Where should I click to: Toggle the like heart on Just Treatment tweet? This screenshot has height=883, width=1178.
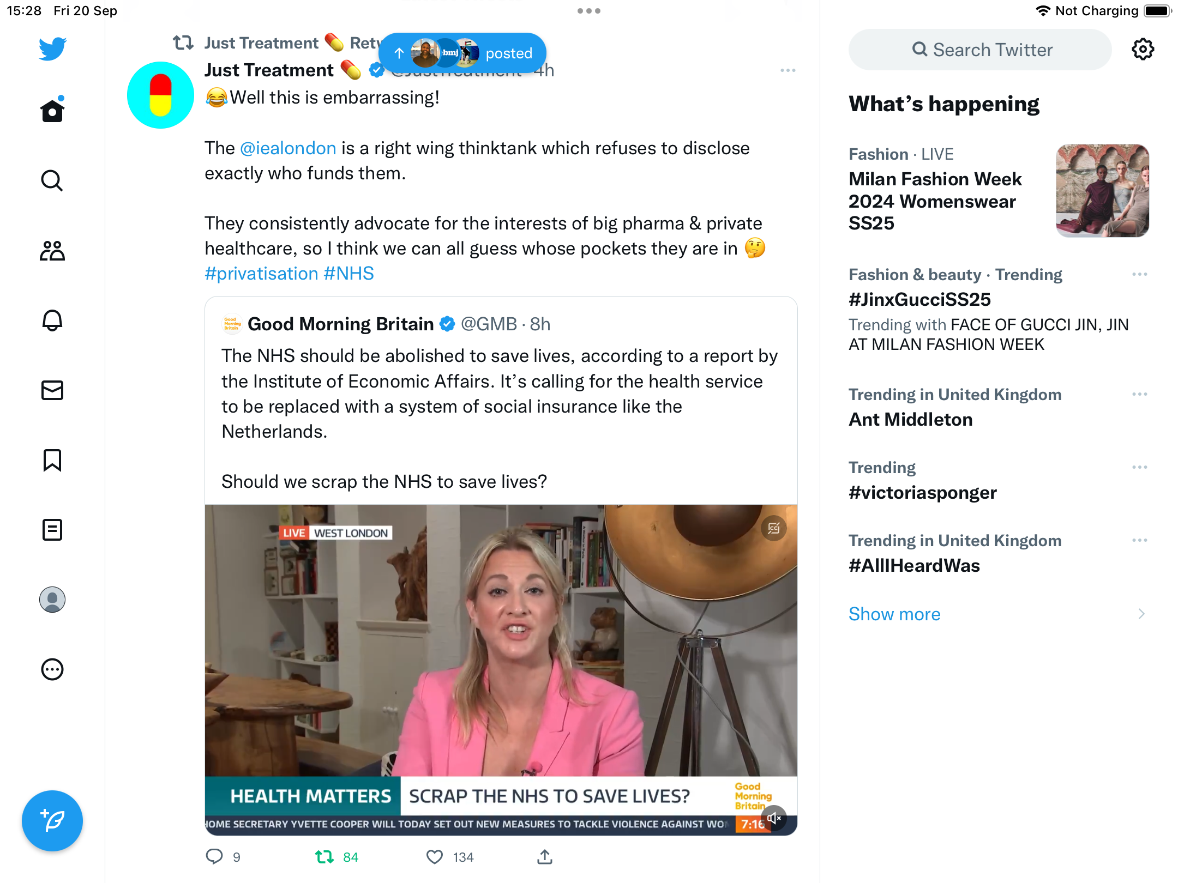[x=435, y=857]
